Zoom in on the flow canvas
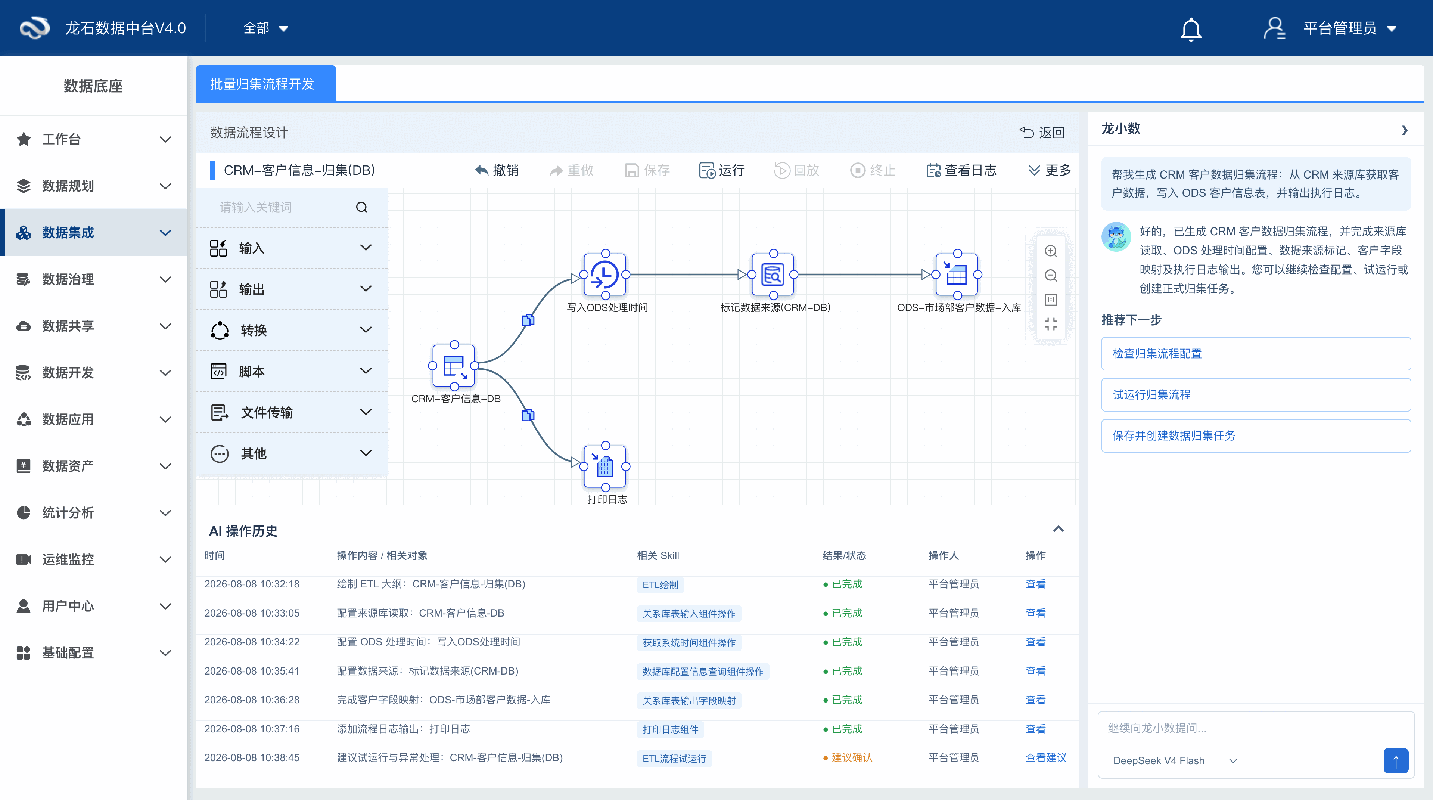 click(x=1051, y=251)
